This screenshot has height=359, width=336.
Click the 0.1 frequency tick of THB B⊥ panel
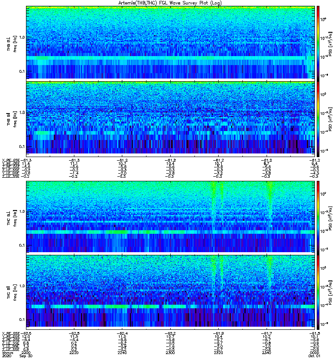click(x=22, y=71)
